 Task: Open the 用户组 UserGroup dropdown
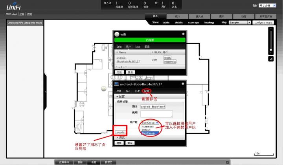click(150, 123)
